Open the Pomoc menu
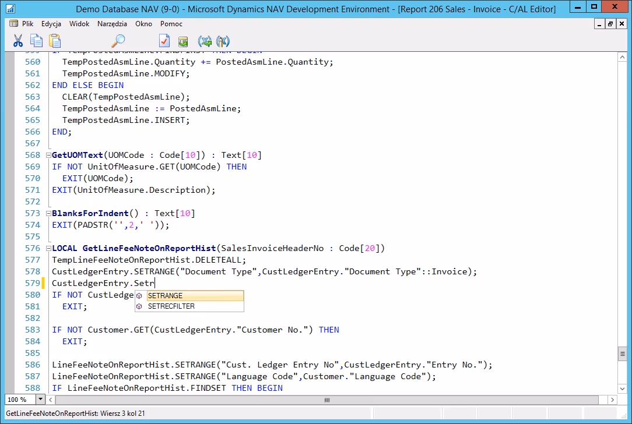632x424 pixels. [171, 24]
